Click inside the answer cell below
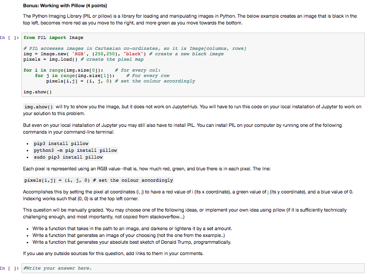 [181, 268]
